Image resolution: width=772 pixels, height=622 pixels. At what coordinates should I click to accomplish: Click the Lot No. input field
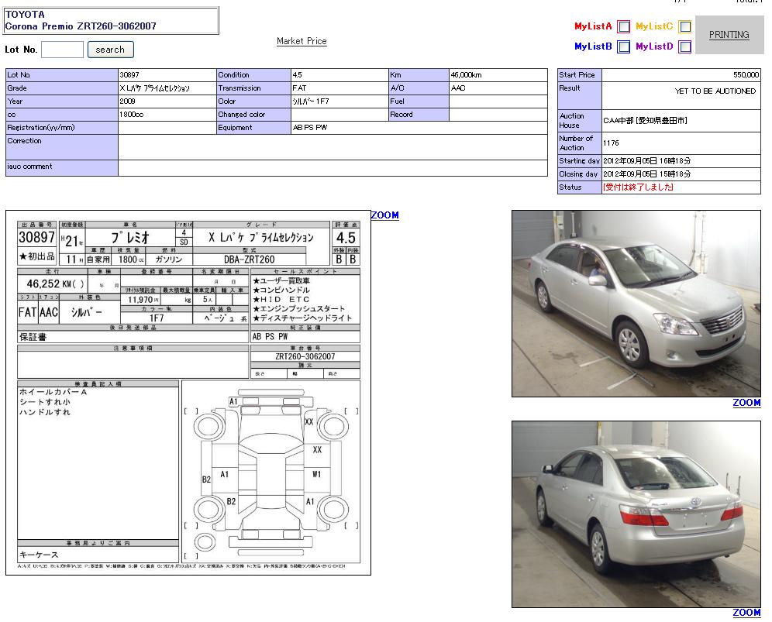62,50
